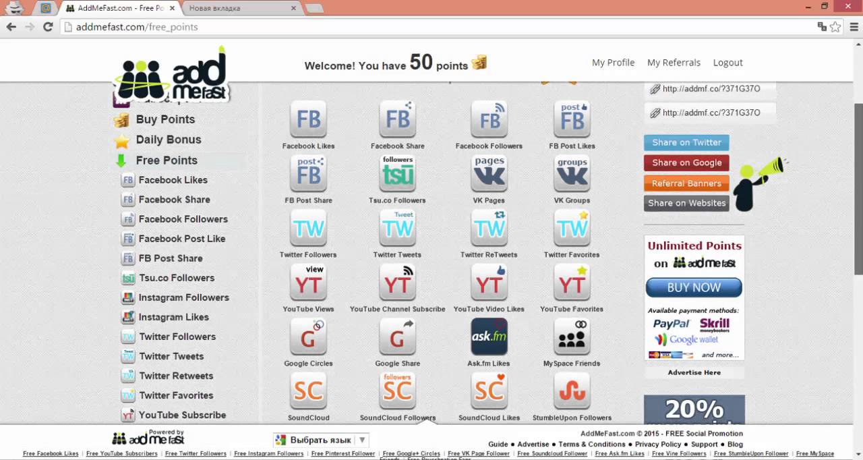
Task: Open the Ask.fm Likes grid icon
Action: click(489, 337)
